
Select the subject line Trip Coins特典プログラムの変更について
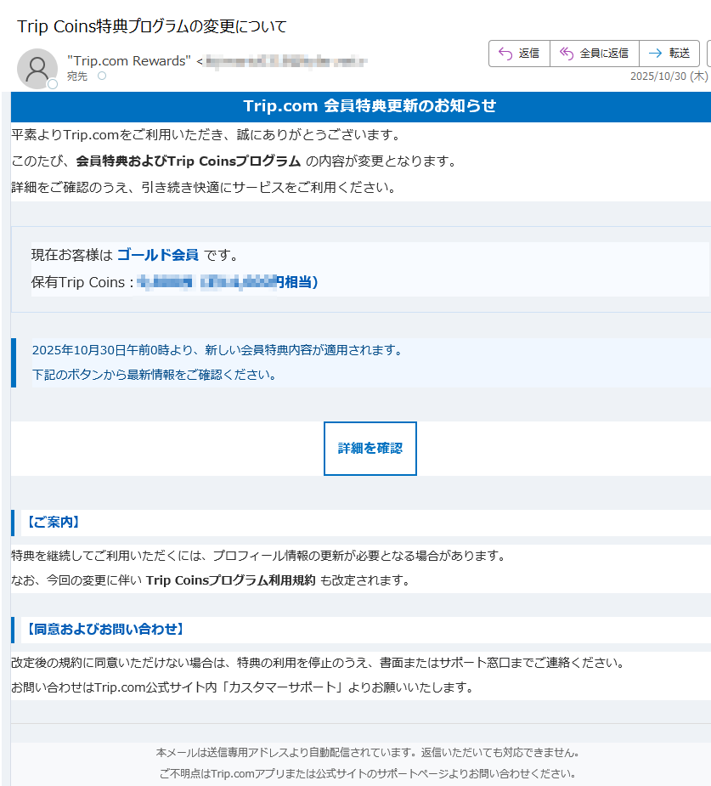pyautogui.click(x=153, y=26)
